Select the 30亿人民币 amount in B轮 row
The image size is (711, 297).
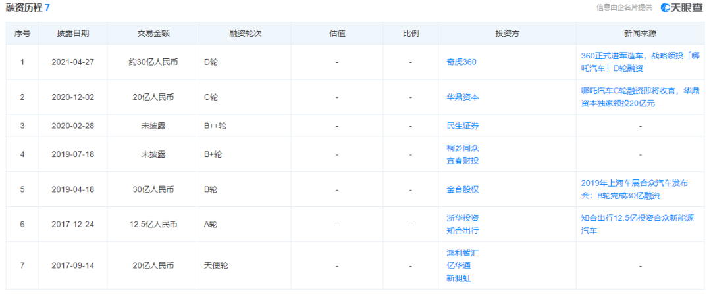(x=153, y=189)
